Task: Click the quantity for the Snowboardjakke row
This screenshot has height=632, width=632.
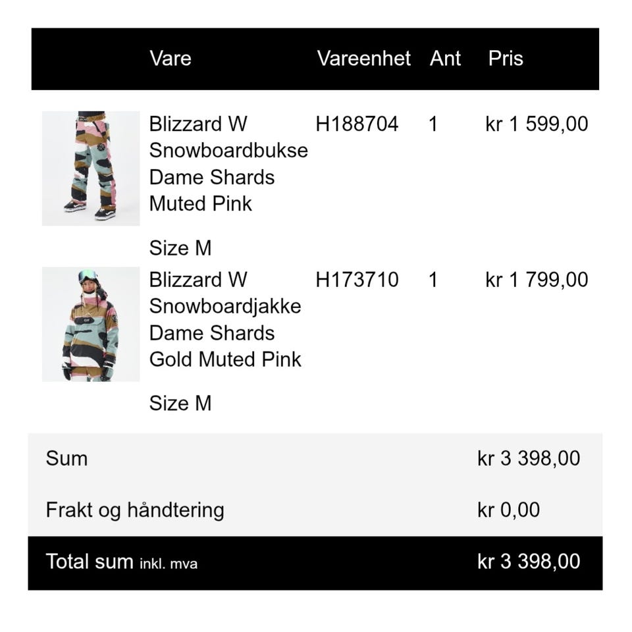Action: 433,280
